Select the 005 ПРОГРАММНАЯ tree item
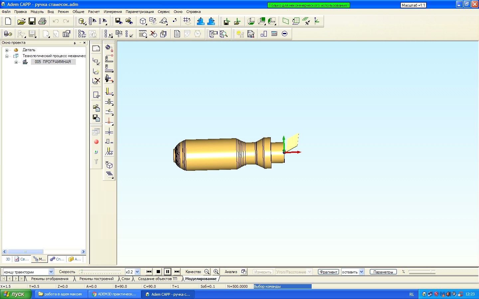The image size is (479, 299). (53, 62)
